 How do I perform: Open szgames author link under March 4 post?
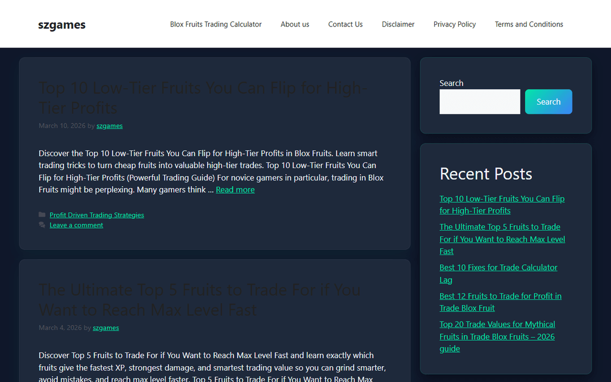point(106,328)
